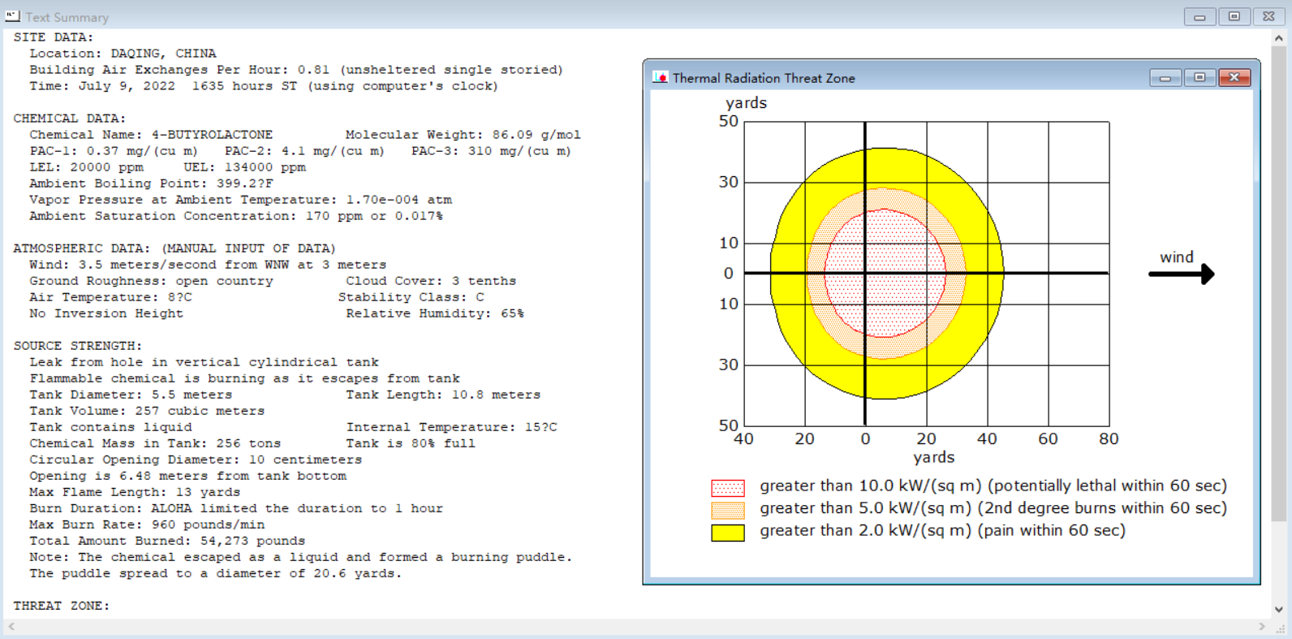
Task: Click 'Relative Humidity: 65%' text
Action: point(435,313)
